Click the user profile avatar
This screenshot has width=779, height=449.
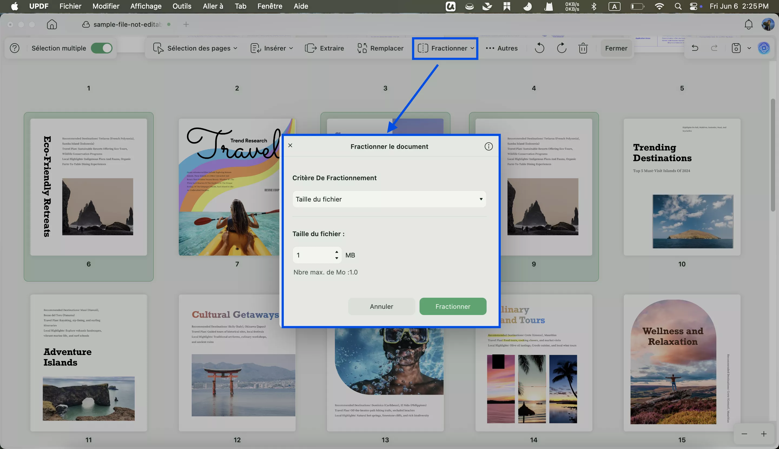pyautogui.click(x=768, y=24)
